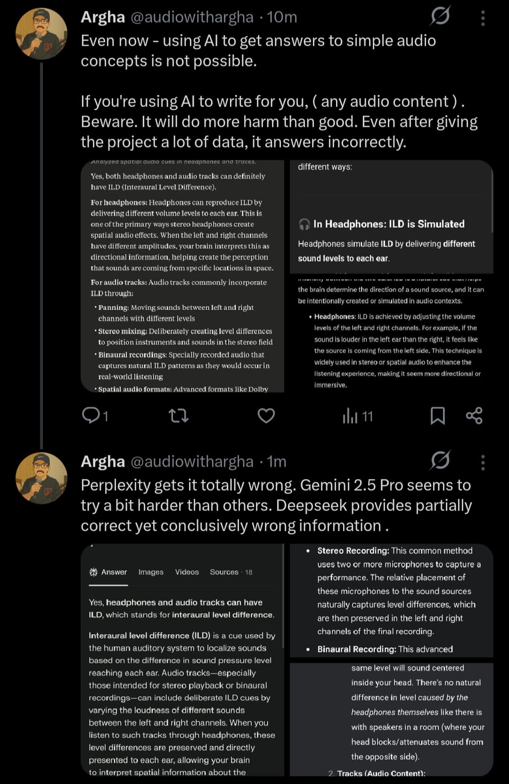Open more options for second tweet
Viewport: 509px width, 784px height.
(x=483, y=462)
